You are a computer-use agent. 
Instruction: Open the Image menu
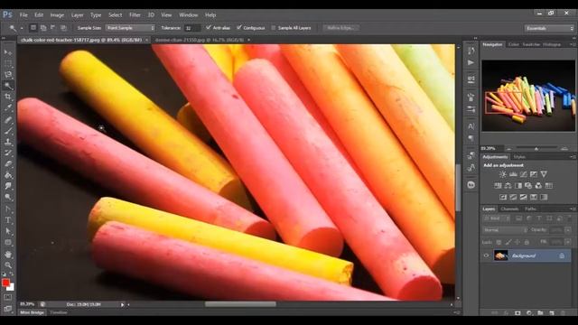pos(57,15)
